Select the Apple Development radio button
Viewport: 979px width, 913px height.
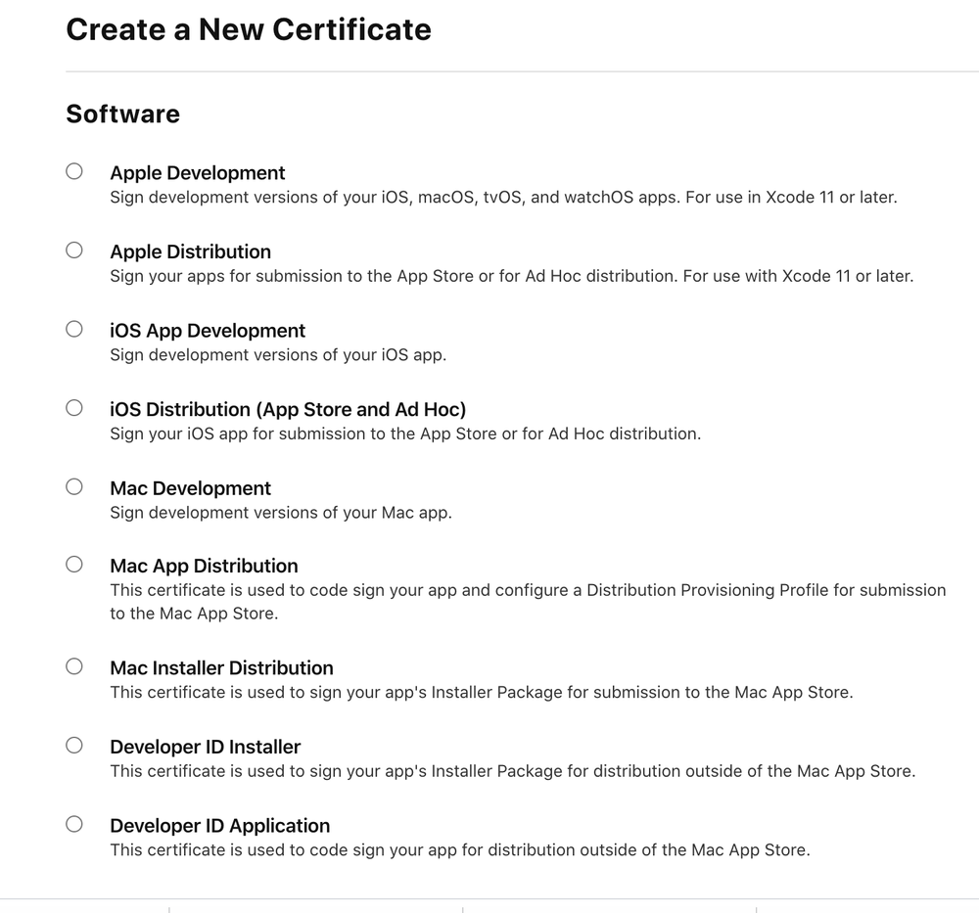pyautogui.click(x=74, y=171)
